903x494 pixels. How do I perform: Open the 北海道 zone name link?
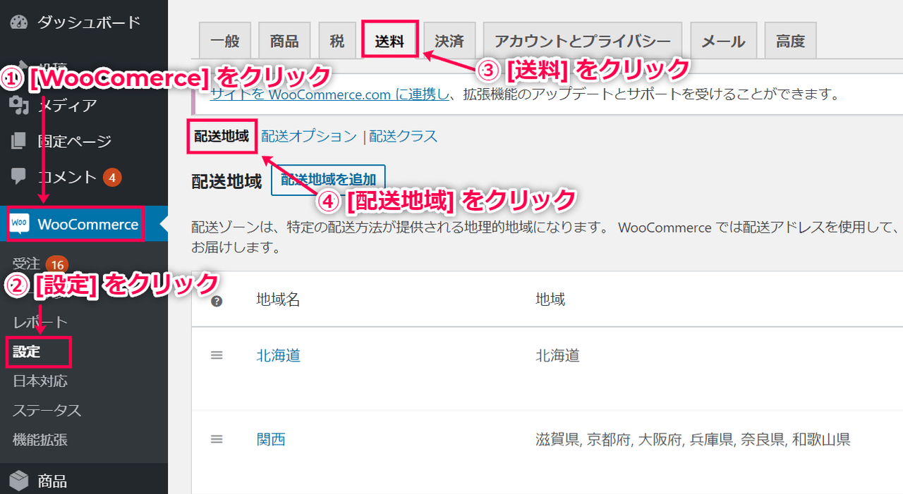coord(279,356)
